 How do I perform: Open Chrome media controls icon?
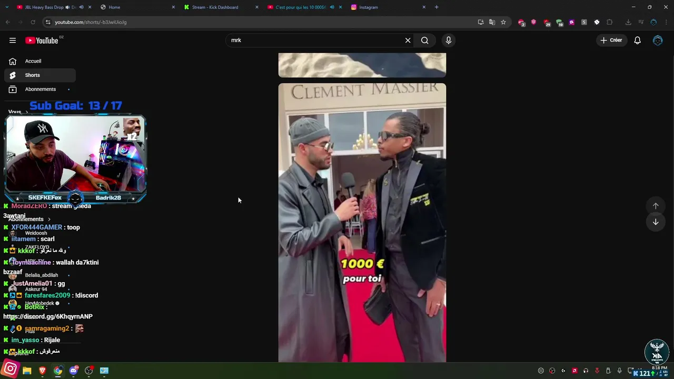[x=641, y=22]
